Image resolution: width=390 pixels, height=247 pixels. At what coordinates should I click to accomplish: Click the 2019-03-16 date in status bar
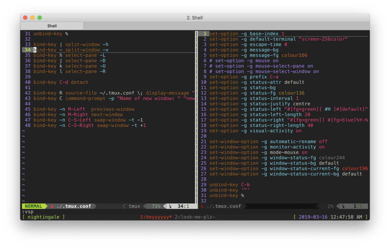point(313,217)
